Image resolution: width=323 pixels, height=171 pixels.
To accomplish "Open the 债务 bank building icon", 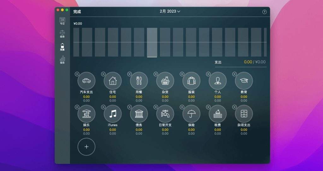I will coord(139,114).
